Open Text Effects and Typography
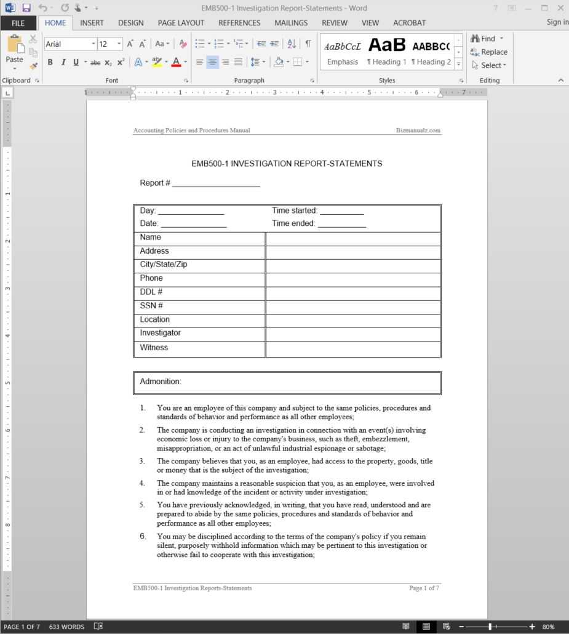The image size is (569, 634). (x=138, y=62)
